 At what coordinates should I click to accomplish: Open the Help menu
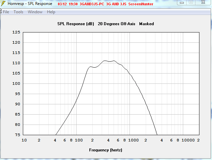point(51,12)
